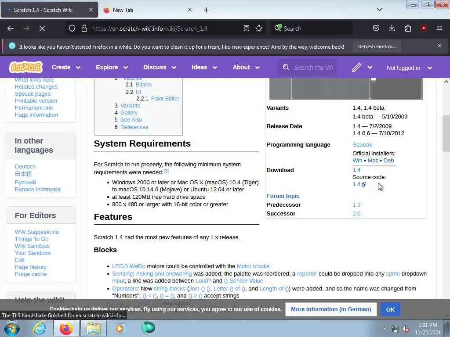Click the Firefox Search box
This screenshot has height=337, width=450.
coord(312,29)
